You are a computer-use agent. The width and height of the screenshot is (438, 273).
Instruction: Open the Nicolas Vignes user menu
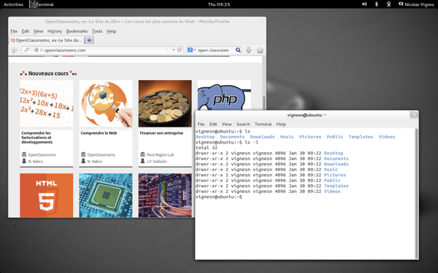point(417,4)
